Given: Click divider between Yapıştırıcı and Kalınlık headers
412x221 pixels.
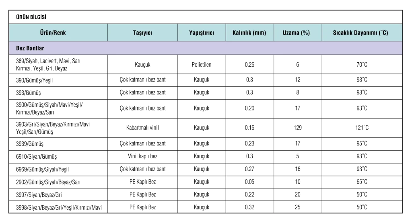Looking at the screenshot, I should (x=226, y=33).
